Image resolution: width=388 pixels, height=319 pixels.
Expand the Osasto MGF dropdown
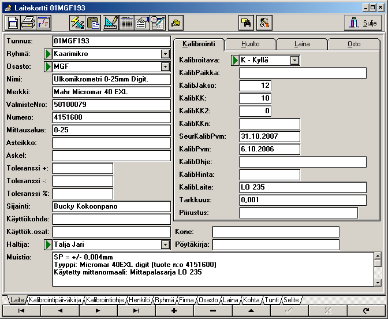click(165, 66)
